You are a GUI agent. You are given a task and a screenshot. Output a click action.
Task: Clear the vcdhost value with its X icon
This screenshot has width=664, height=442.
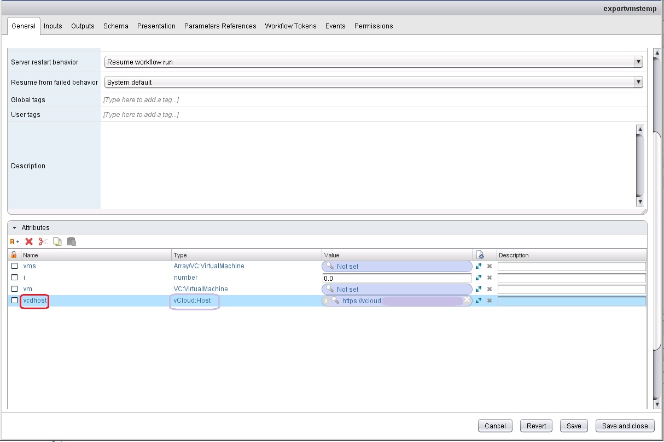point(467,300)
